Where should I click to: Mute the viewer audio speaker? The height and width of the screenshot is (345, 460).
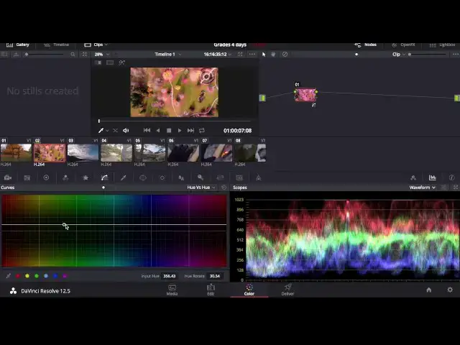coord(126,130)
